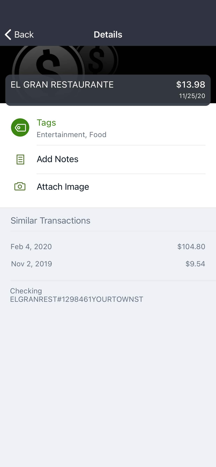Viewport: 216px width, 467px height.
Task: Click the Entertainment, Food tag list
Action: point(72,134)
